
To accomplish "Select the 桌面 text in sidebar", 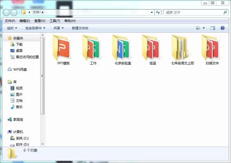I will click(x=19, y=51).
